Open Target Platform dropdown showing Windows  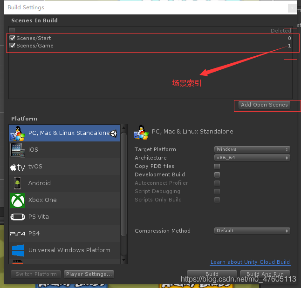click(252, 149)
